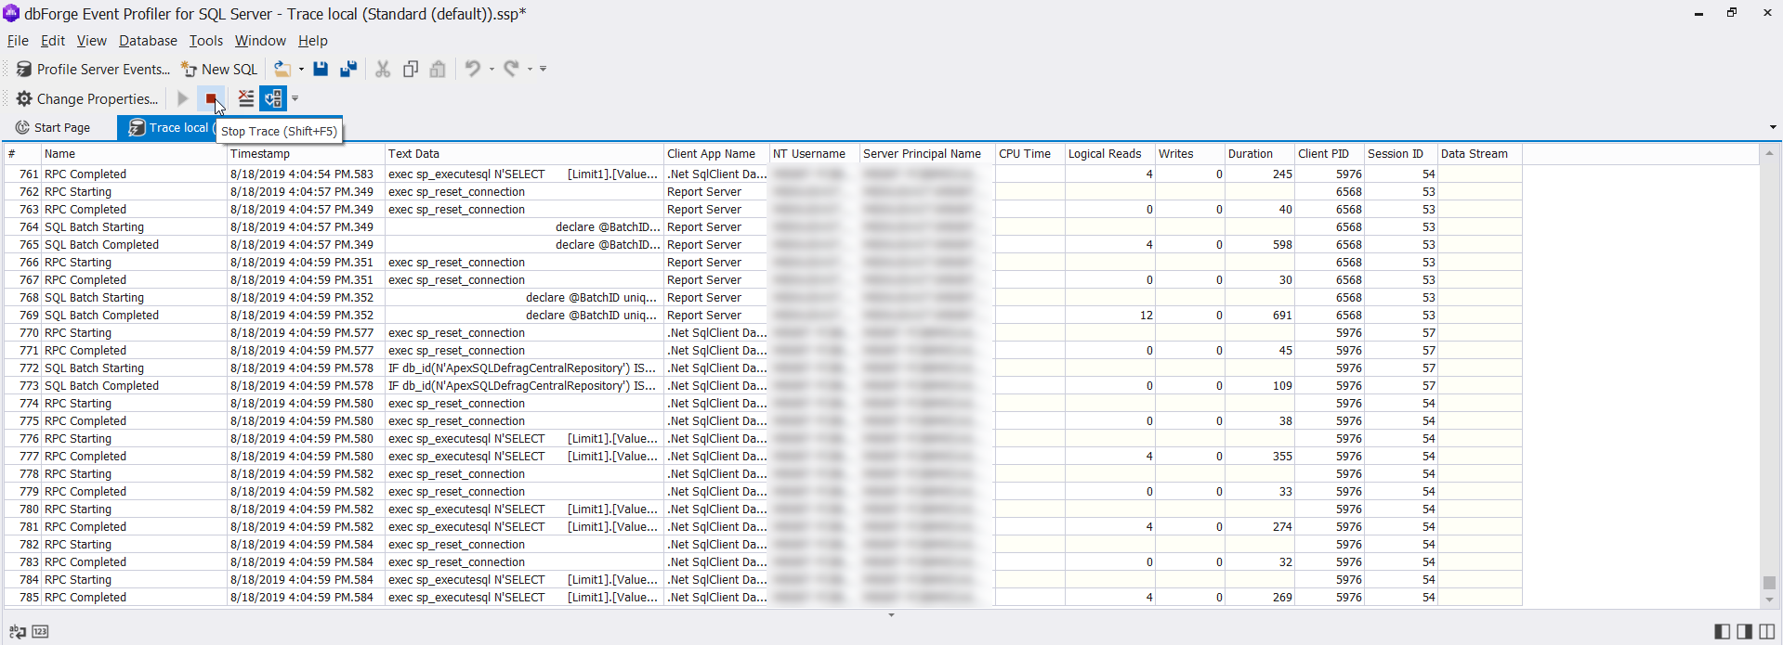
Task: Click the Undo arrow icon
Action: [473, 69]
